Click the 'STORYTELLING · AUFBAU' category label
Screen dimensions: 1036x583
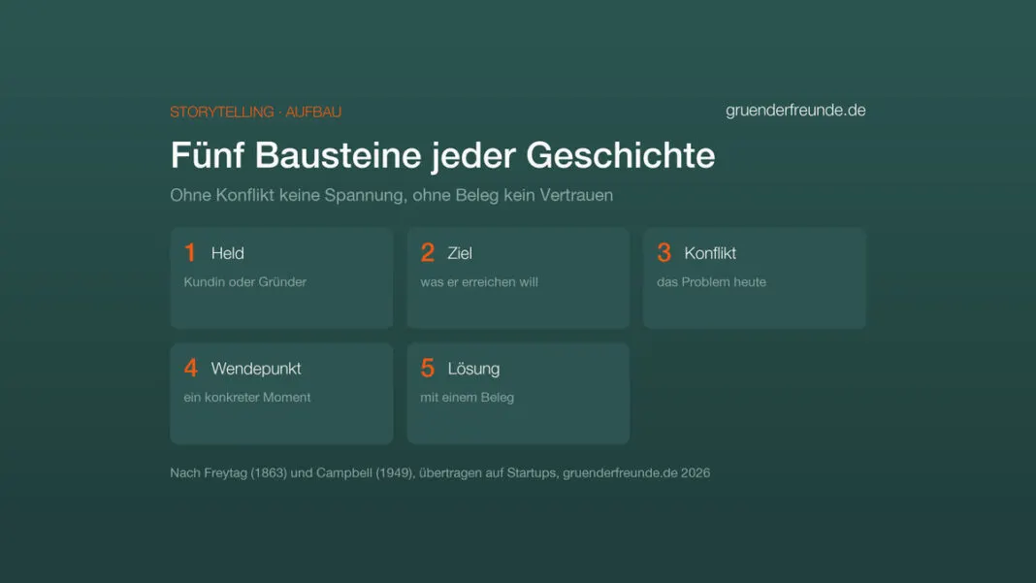(256, 112)
